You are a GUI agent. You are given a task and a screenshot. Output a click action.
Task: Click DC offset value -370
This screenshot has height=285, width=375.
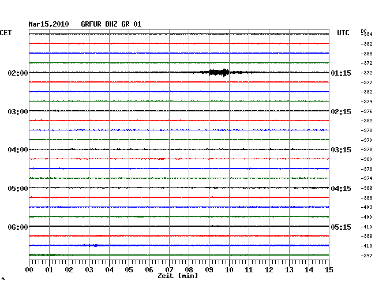[x=366, y=140]
